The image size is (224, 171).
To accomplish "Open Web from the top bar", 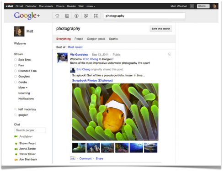I will [x=81, y=6].
